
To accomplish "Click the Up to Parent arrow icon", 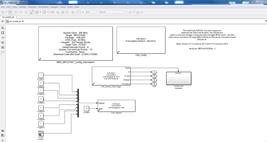I will pos(26,12).
